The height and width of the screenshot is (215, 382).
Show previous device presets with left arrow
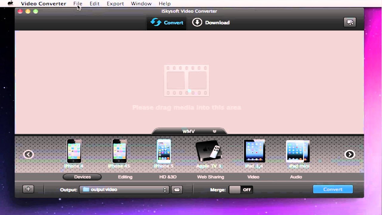pos(28,154)
